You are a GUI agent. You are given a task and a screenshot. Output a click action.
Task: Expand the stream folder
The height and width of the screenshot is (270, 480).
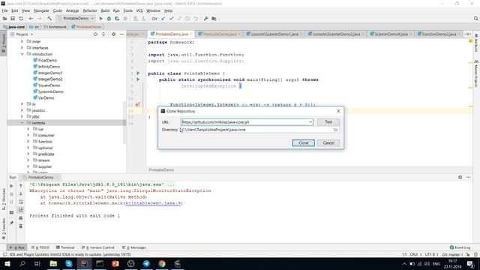(x=28, y=160)
